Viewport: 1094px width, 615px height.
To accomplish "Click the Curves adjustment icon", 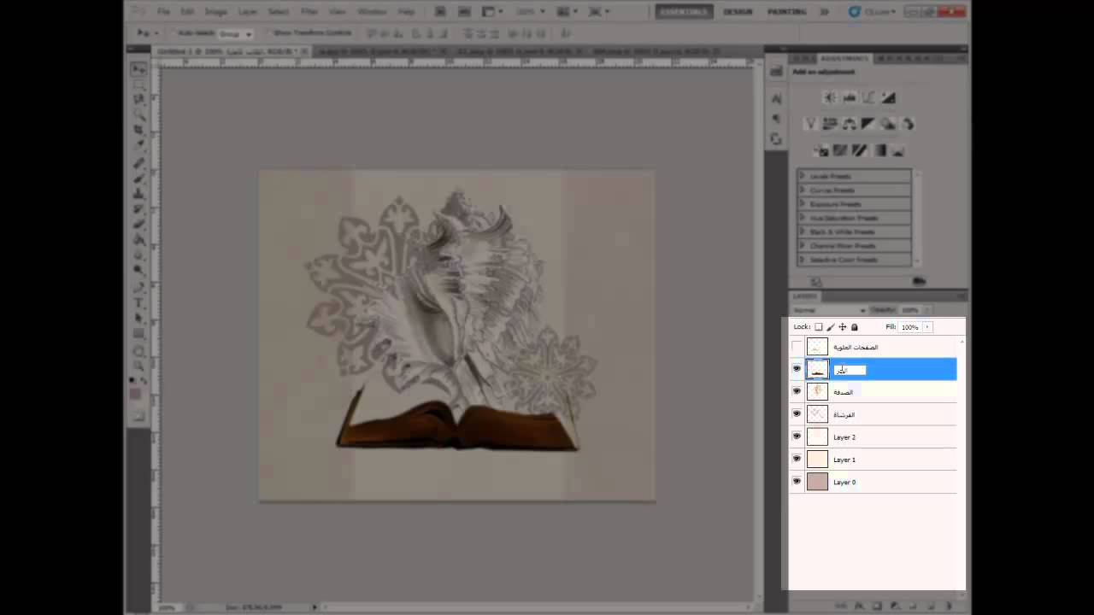I will [x=868, y=97].
